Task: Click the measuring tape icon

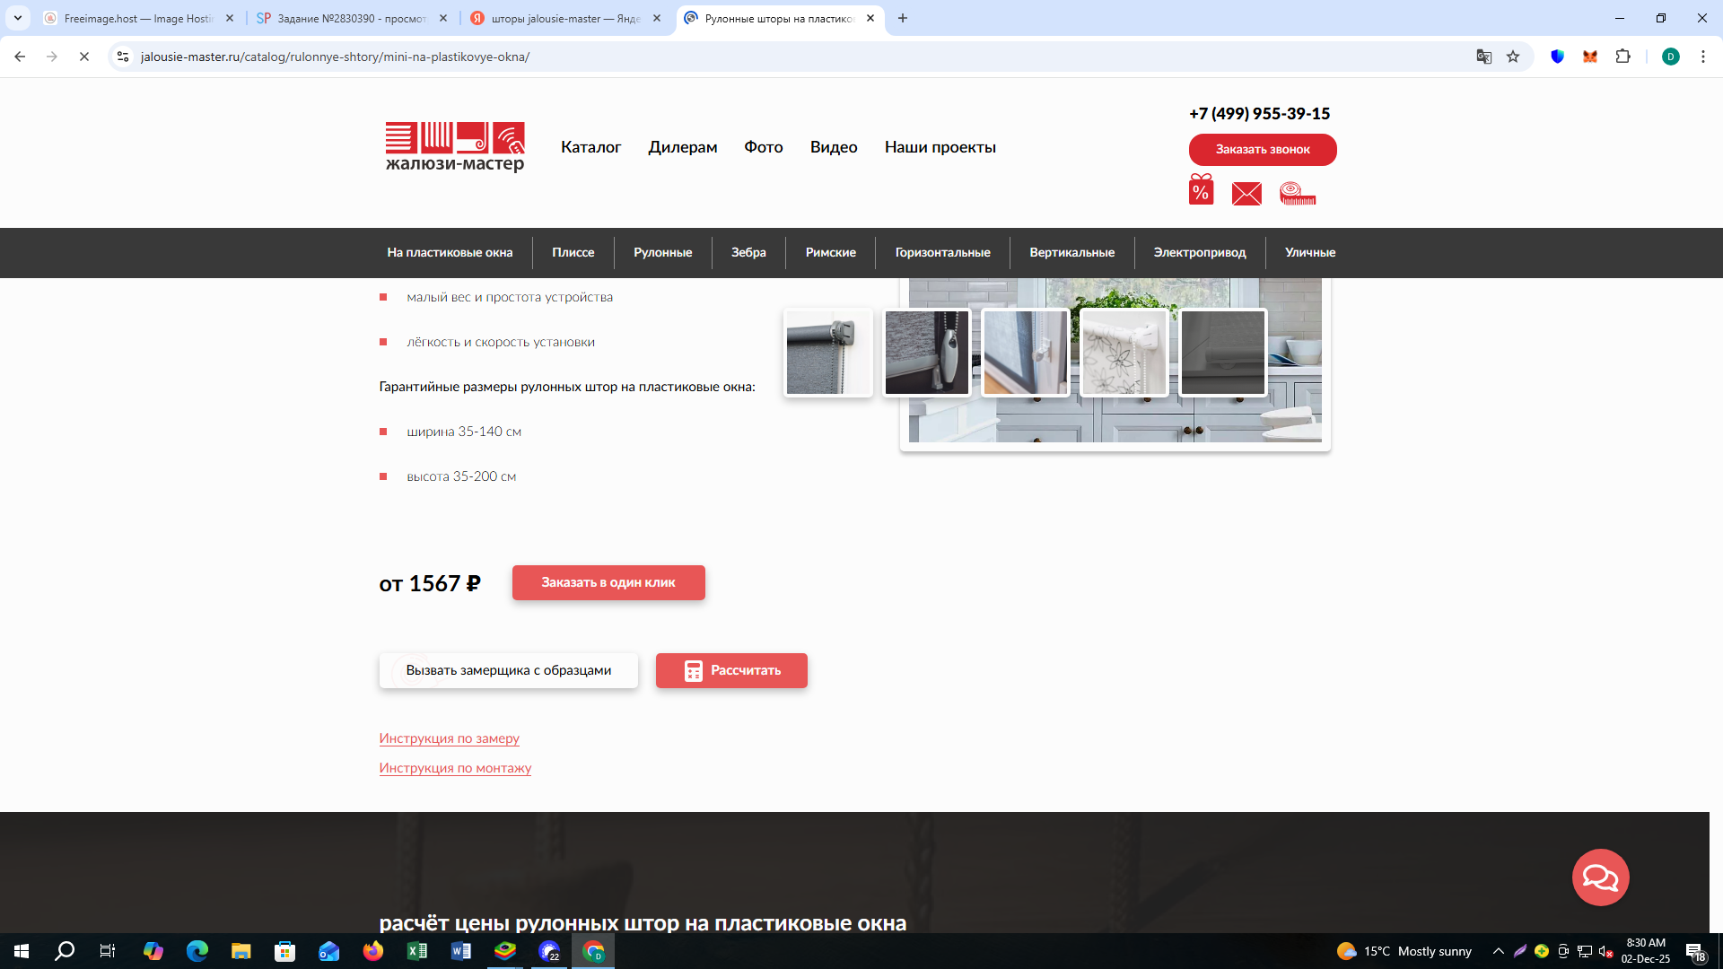Action: pyautogui.click(x=1298, y=193)
